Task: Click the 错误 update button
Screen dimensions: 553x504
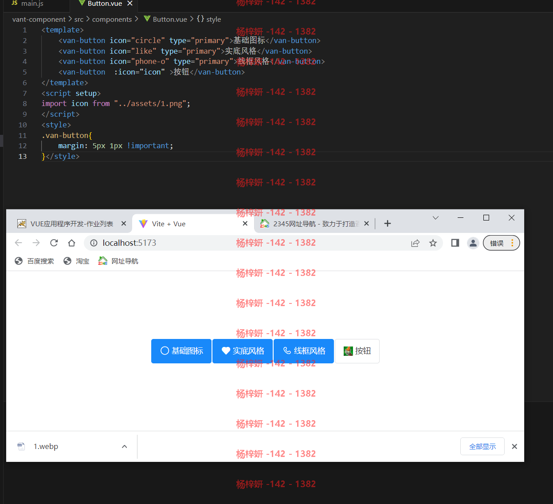Action: pos(501,243)
